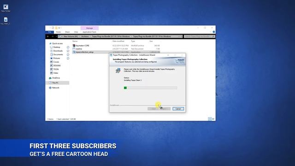Click the Topaz Labs logo in wizard header
295x166 pixels.
(x=180, y=61)
